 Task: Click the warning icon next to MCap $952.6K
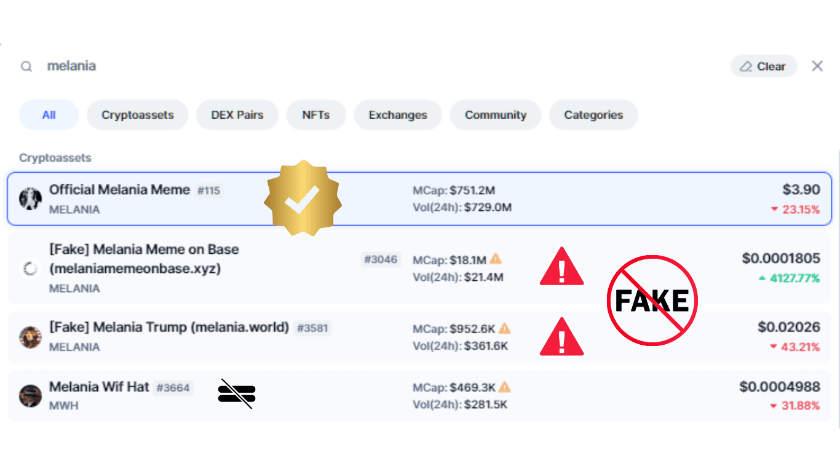(505, 328)
